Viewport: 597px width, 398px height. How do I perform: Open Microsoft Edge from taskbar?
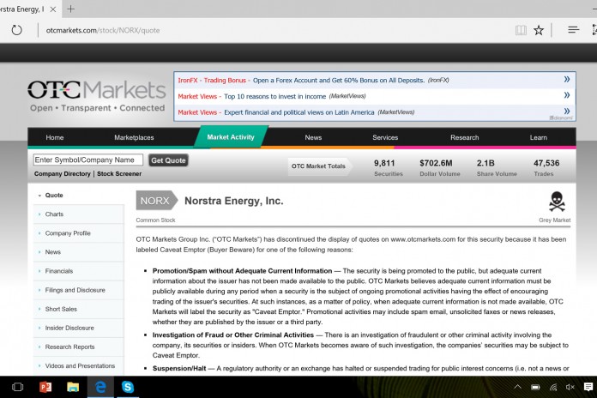(100, 388)
